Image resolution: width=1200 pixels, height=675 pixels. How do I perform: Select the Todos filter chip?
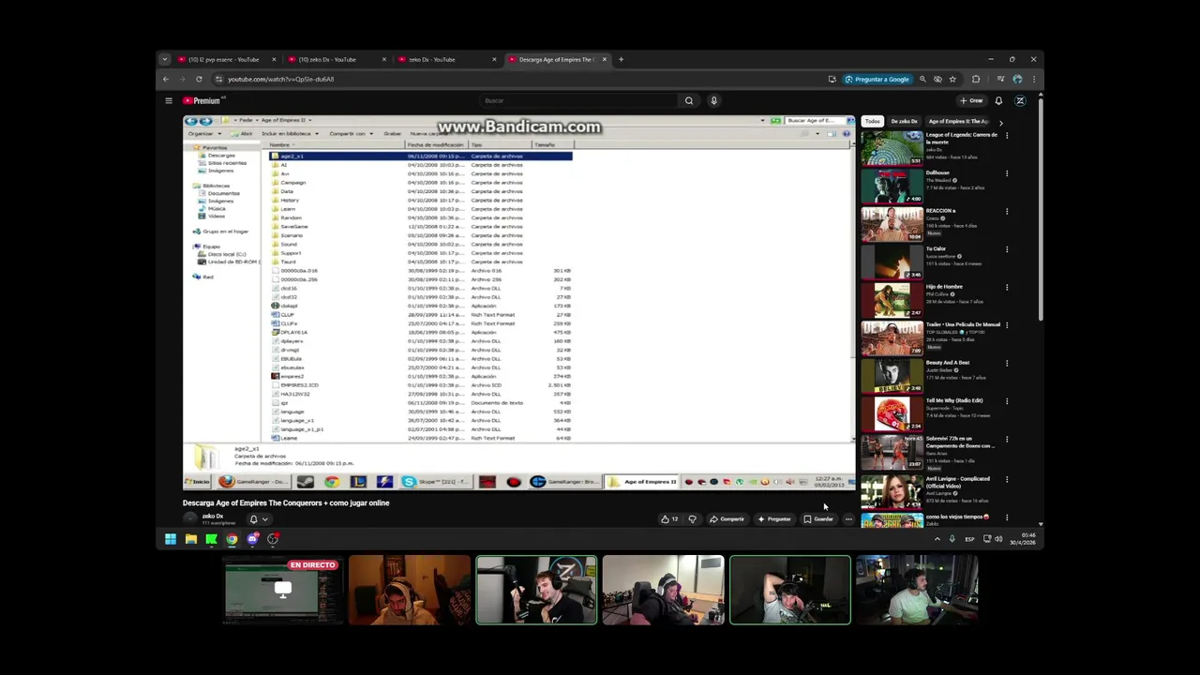click(873, 121)
